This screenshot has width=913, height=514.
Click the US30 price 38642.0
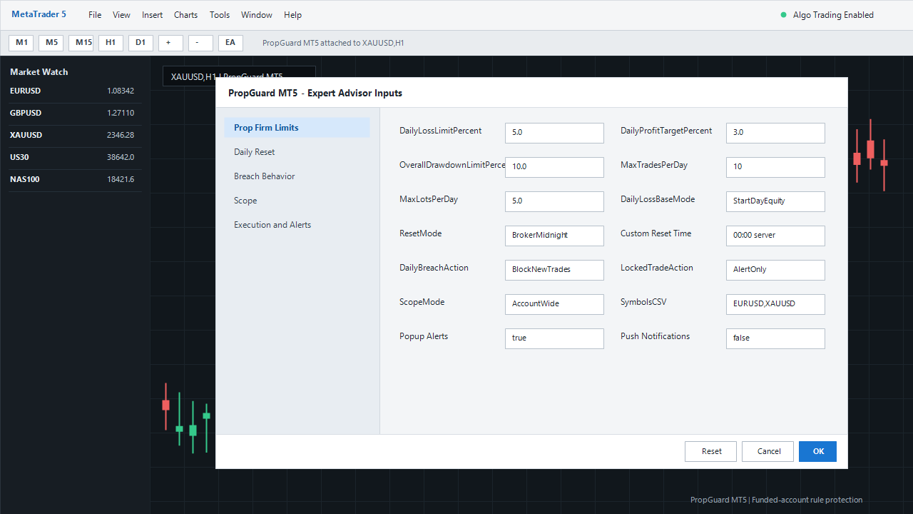[121, 158]
